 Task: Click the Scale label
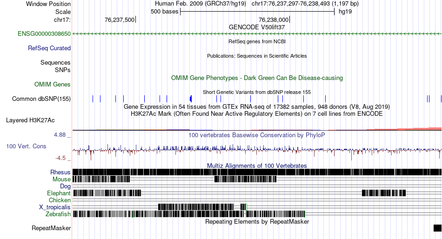[x=63, y=12]
